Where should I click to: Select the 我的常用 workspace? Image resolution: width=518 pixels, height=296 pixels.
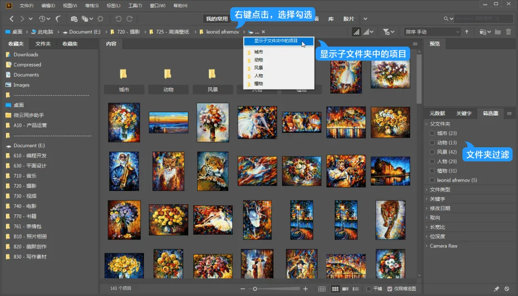pos(217,19)
